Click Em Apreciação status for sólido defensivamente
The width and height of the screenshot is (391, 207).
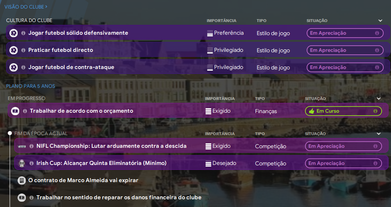345,33
